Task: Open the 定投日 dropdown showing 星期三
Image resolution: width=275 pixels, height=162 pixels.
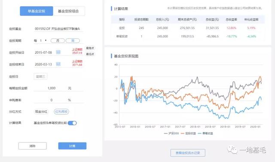Action: 40,76
